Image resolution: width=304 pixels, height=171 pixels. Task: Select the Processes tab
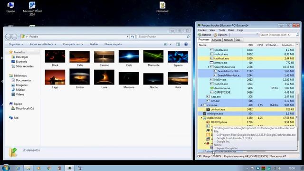(204, 39)
